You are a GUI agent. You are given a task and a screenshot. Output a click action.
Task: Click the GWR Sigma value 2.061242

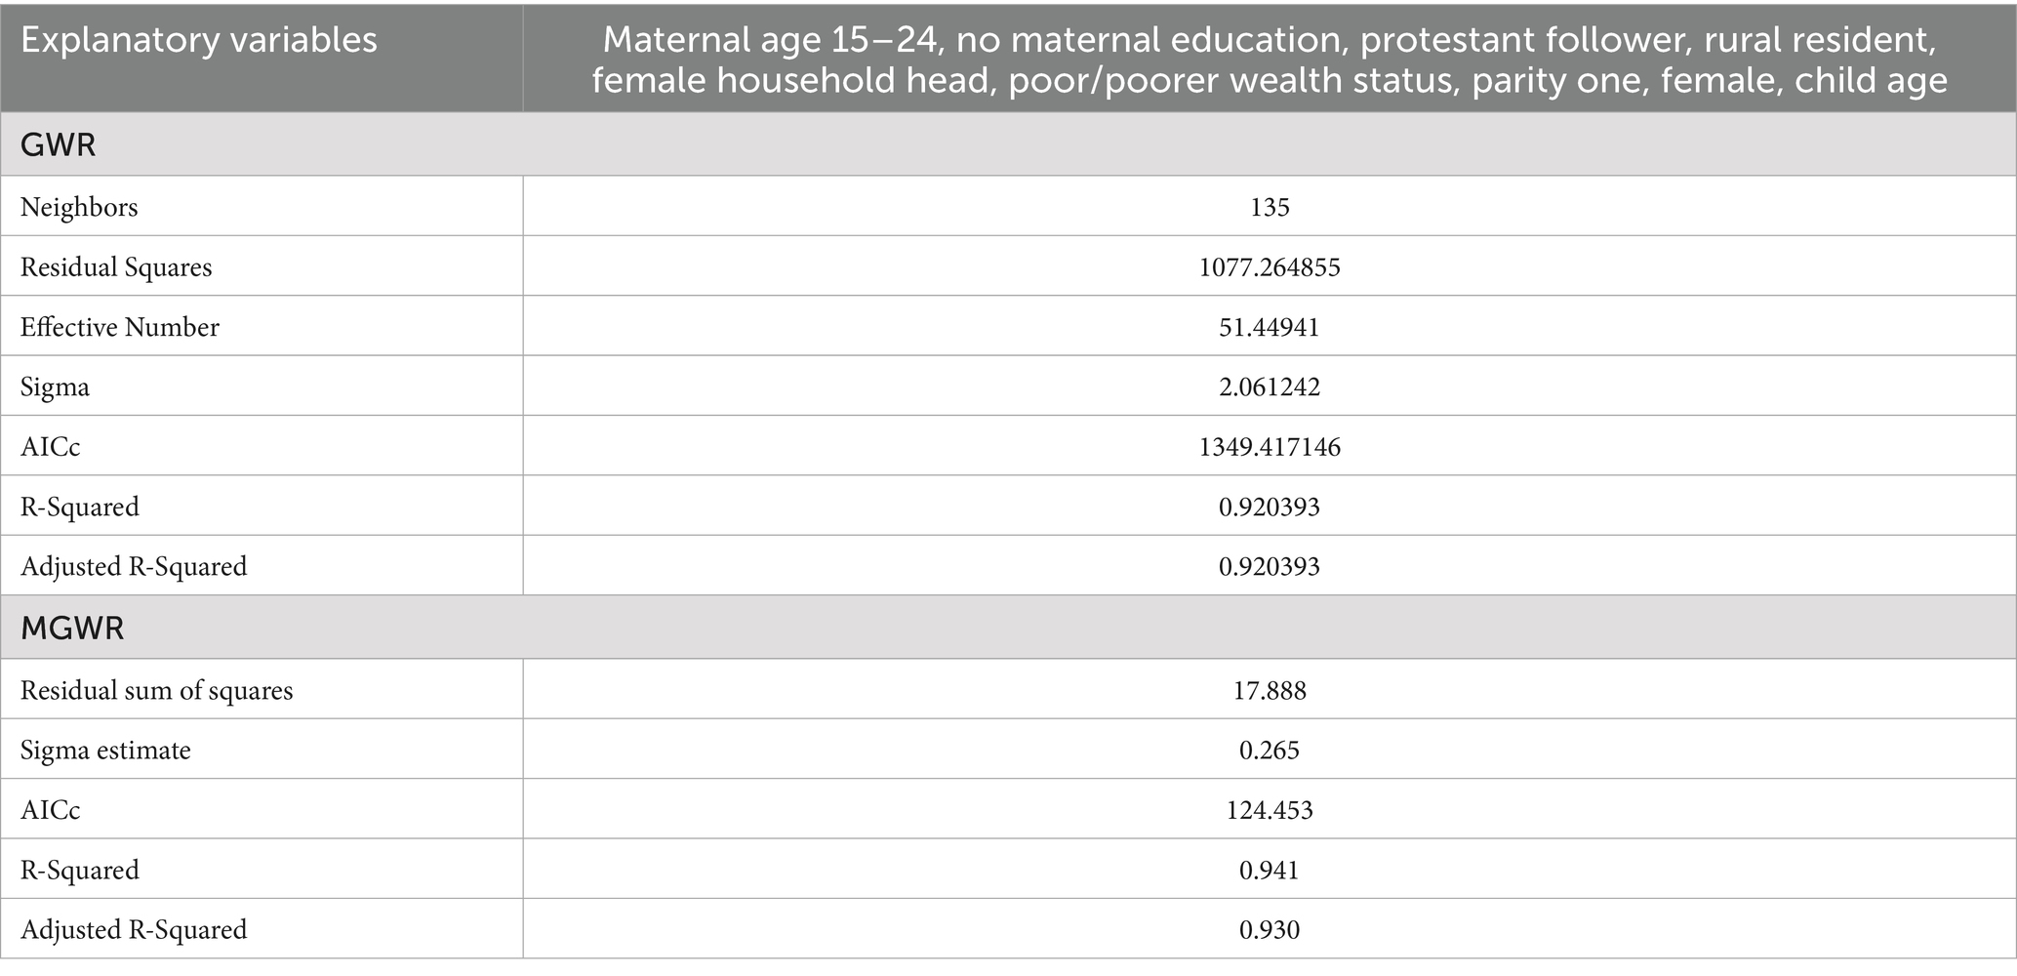(x=1270, y=387)
